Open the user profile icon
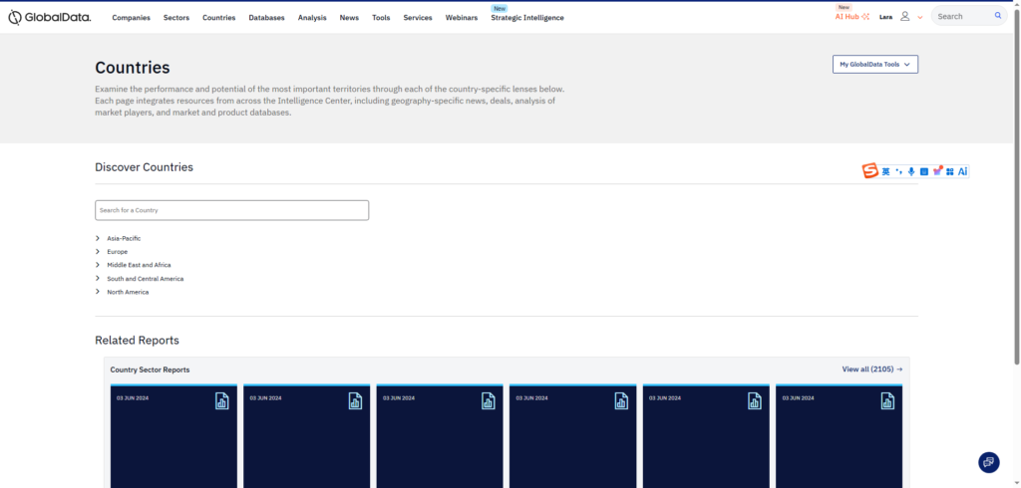 click(x=905, y=17)
